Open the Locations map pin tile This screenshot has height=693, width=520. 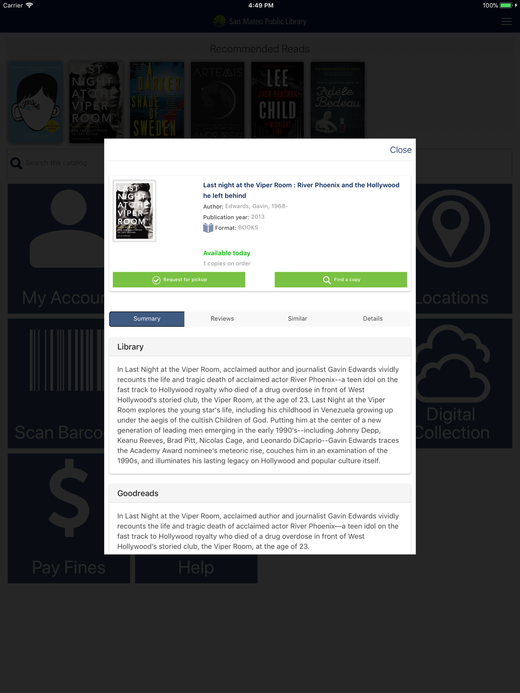click(x=464, y=248)
